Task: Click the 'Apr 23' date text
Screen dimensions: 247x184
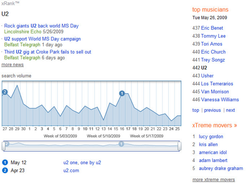Action: 17,171
